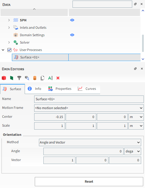The height and width of the screenshot is (188, 145).
Task: Switch to the Properties tab
Action: tap(60, 89)
